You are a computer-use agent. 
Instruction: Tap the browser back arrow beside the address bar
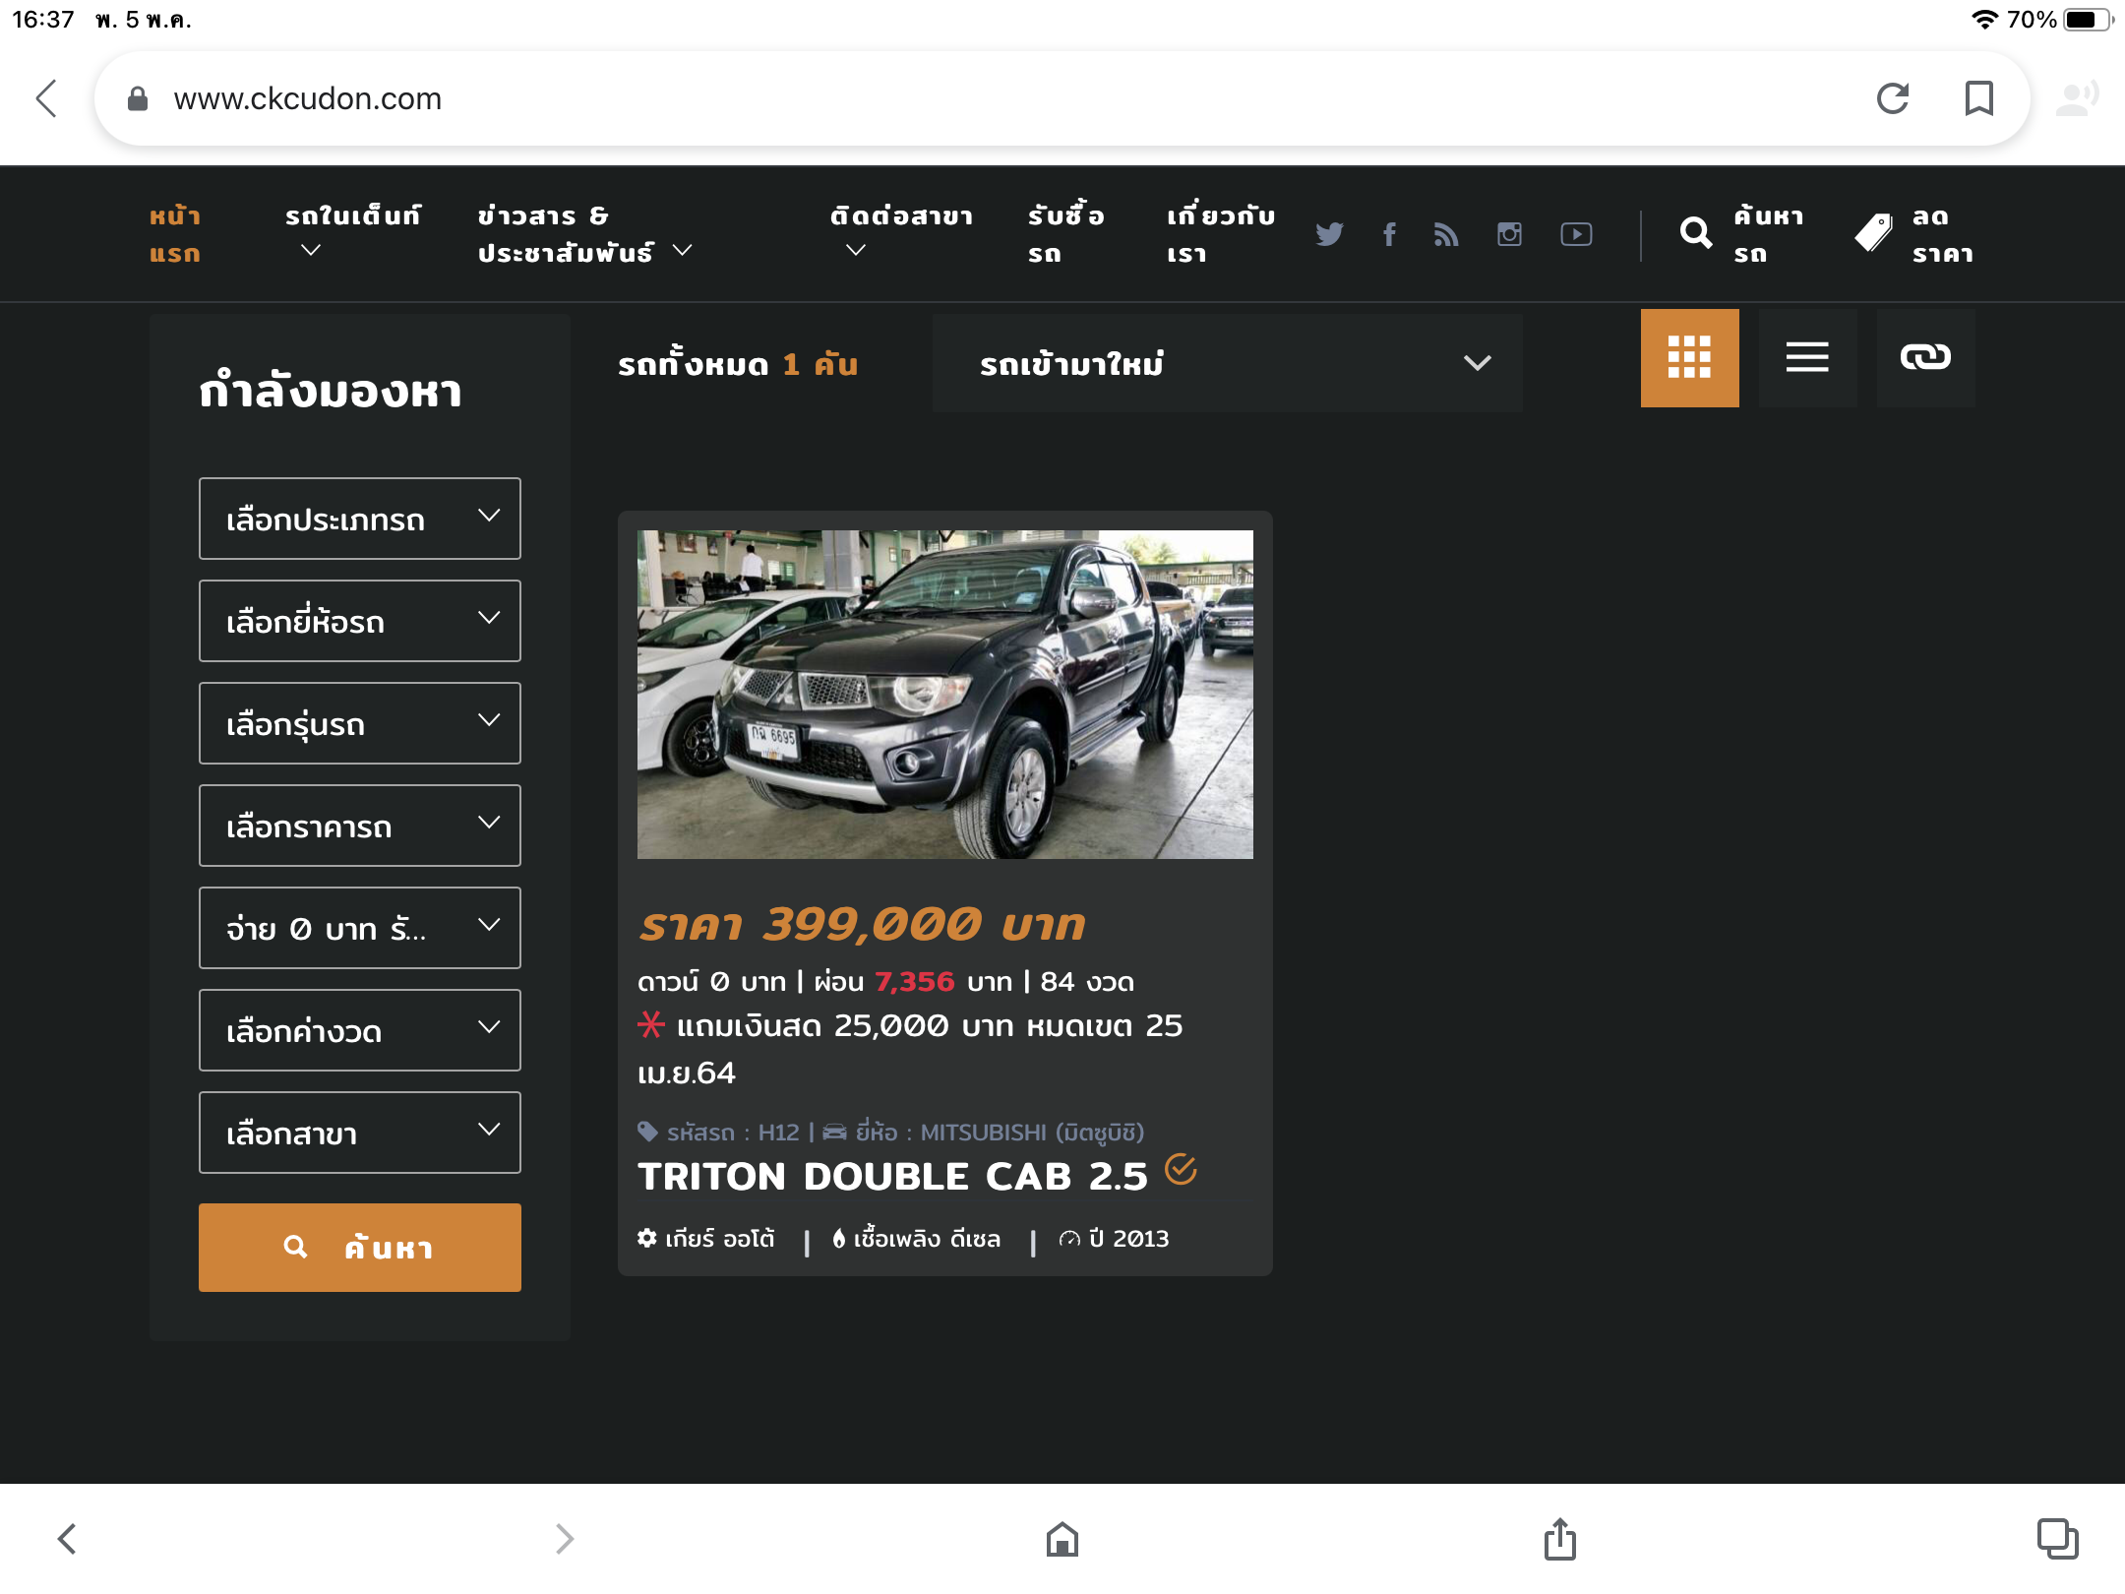(x=47, y=98)
